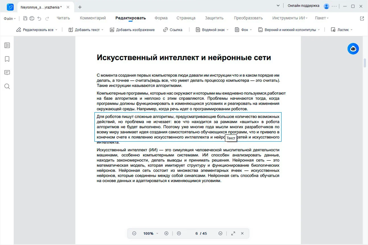
Task: Click paragraph starting Компьютерные программы
Action: tap(191, 101)
